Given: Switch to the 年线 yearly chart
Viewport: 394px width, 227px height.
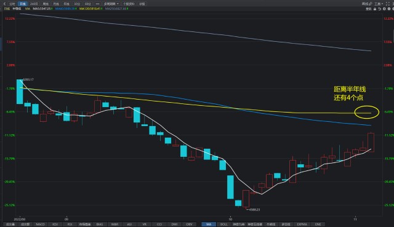Looking at the screenshot, I should click(x=66, y=4).
